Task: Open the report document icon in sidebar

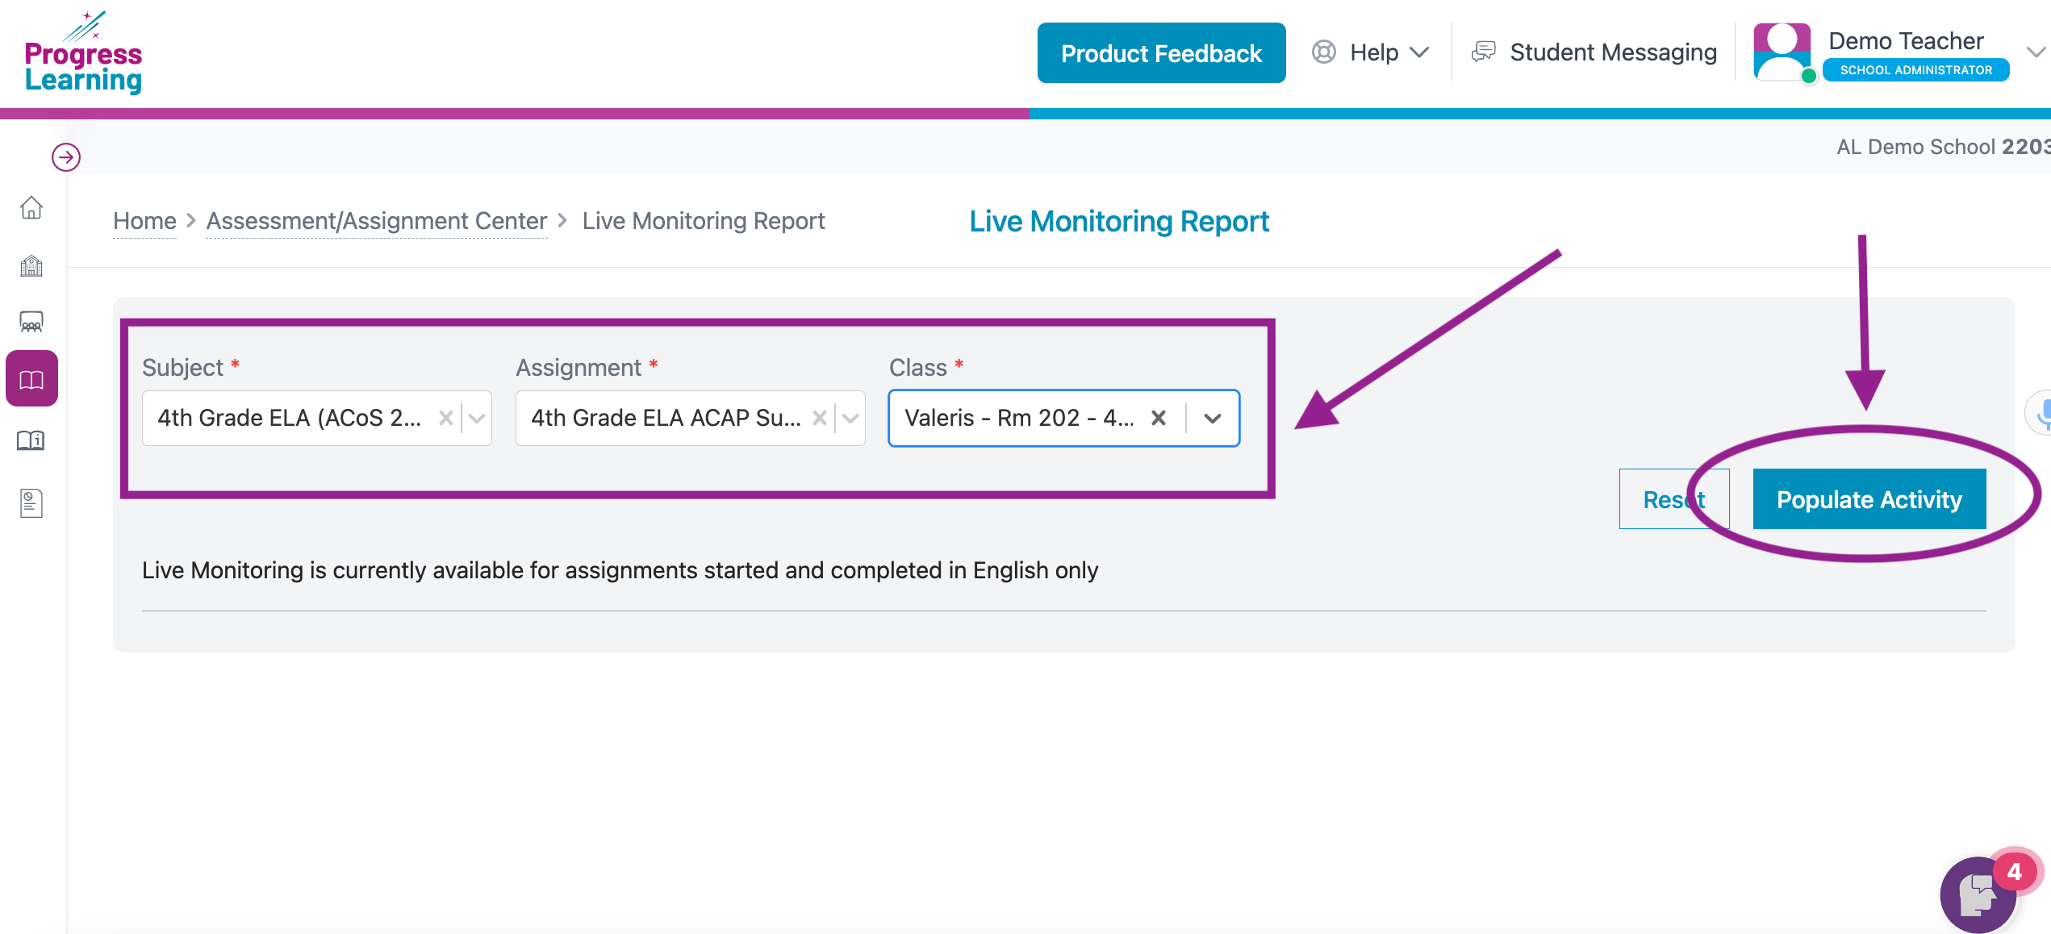Action: [31, 503]
